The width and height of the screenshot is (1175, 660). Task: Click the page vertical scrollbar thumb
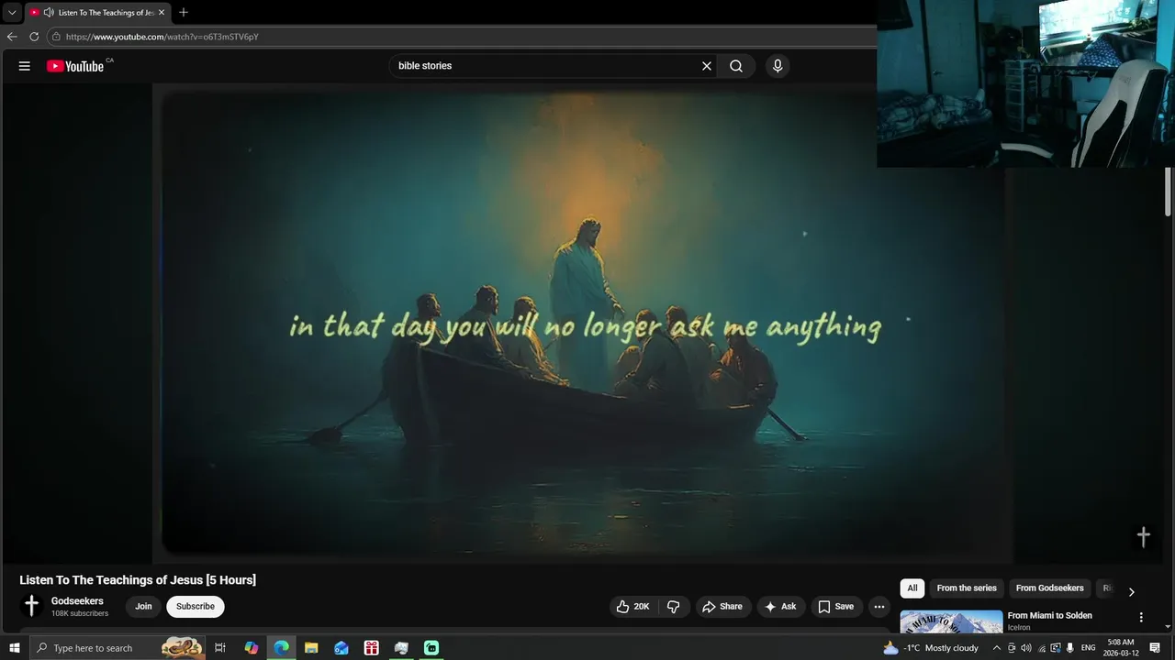point(1169,192)
